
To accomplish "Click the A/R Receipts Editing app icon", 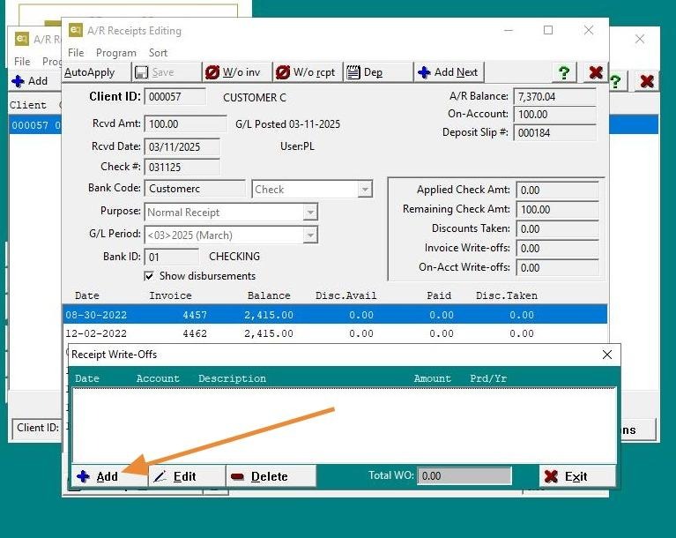I will point(76,30).
